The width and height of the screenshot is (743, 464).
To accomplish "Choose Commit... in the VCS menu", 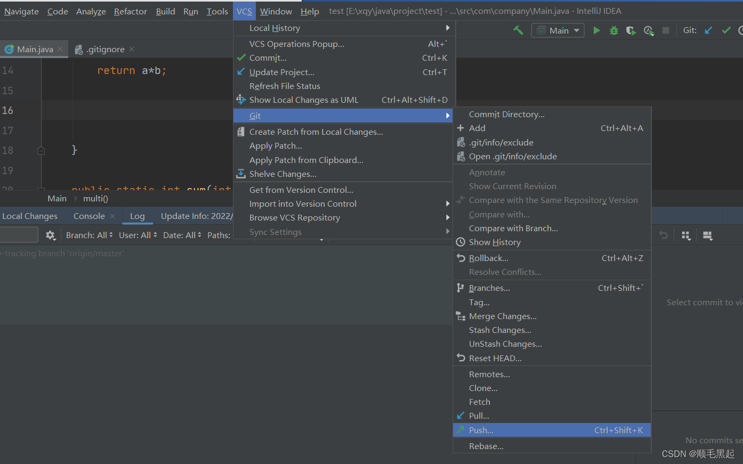I will click(344, 58).
